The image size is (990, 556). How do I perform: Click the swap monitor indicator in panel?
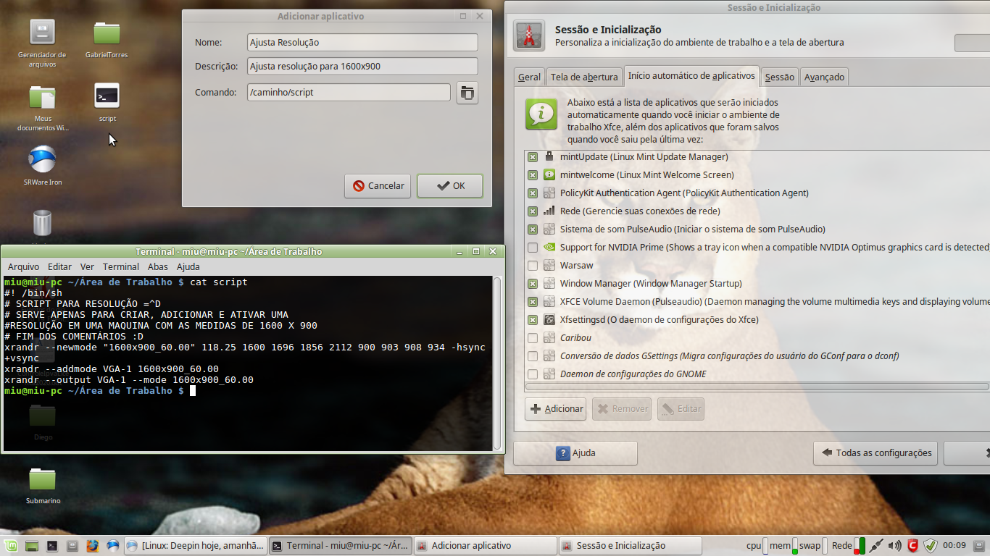pos(825,546)
